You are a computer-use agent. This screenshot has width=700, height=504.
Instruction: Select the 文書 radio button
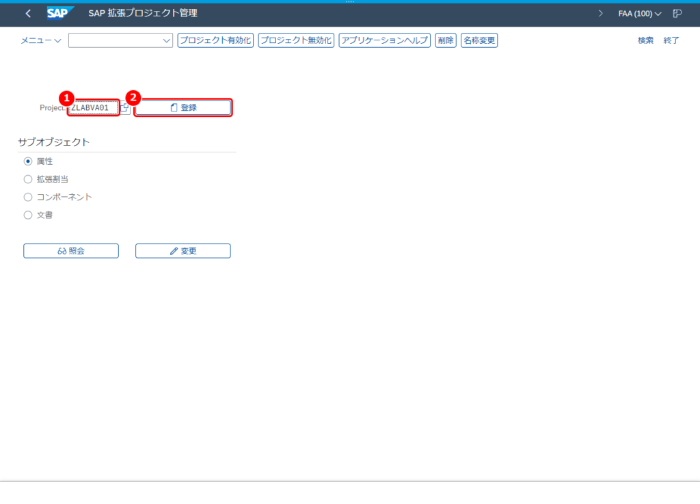click(x=27, y=215)
